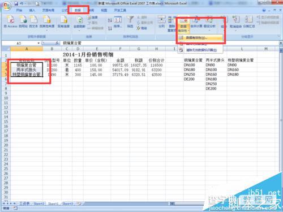Viewport: 283px width, 212px height.
Task: Import data From Access
Action: point(11,22)
